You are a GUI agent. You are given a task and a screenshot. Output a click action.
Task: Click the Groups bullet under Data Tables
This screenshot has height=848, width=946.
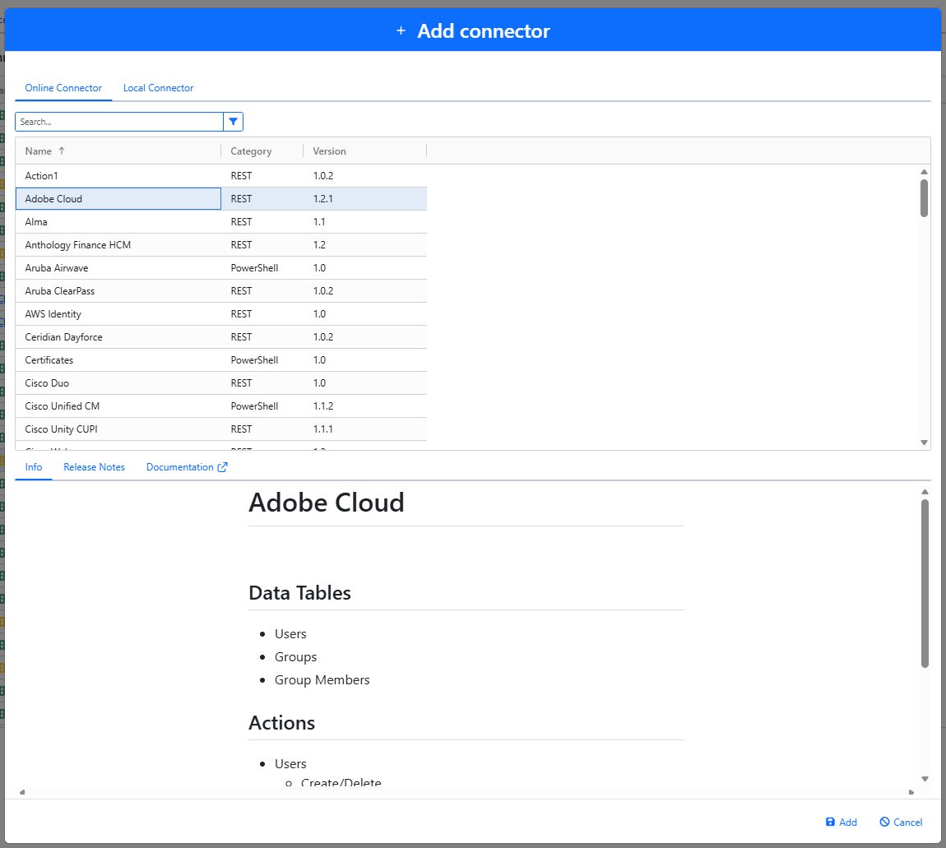click(x=295, y=657)
